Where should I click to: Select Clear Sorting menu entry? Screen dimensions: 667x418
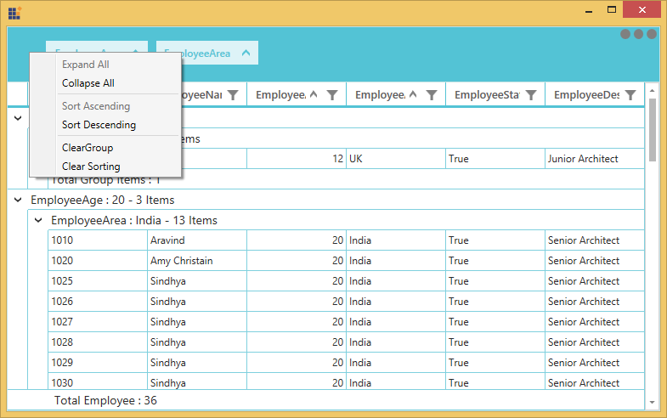click(x=91, y=167)
